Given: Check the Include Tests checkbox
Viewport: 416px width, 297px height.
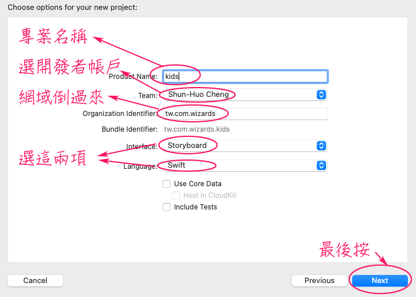Looking at the screenshot, I should pyautogui.click(x=167, y=207).
